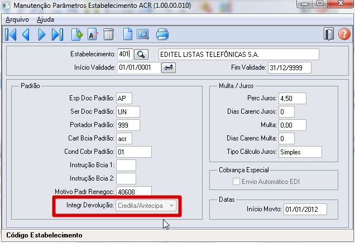Screen dimensions: 355x243
Task: Go to the last record
Action: coord(57,35)
